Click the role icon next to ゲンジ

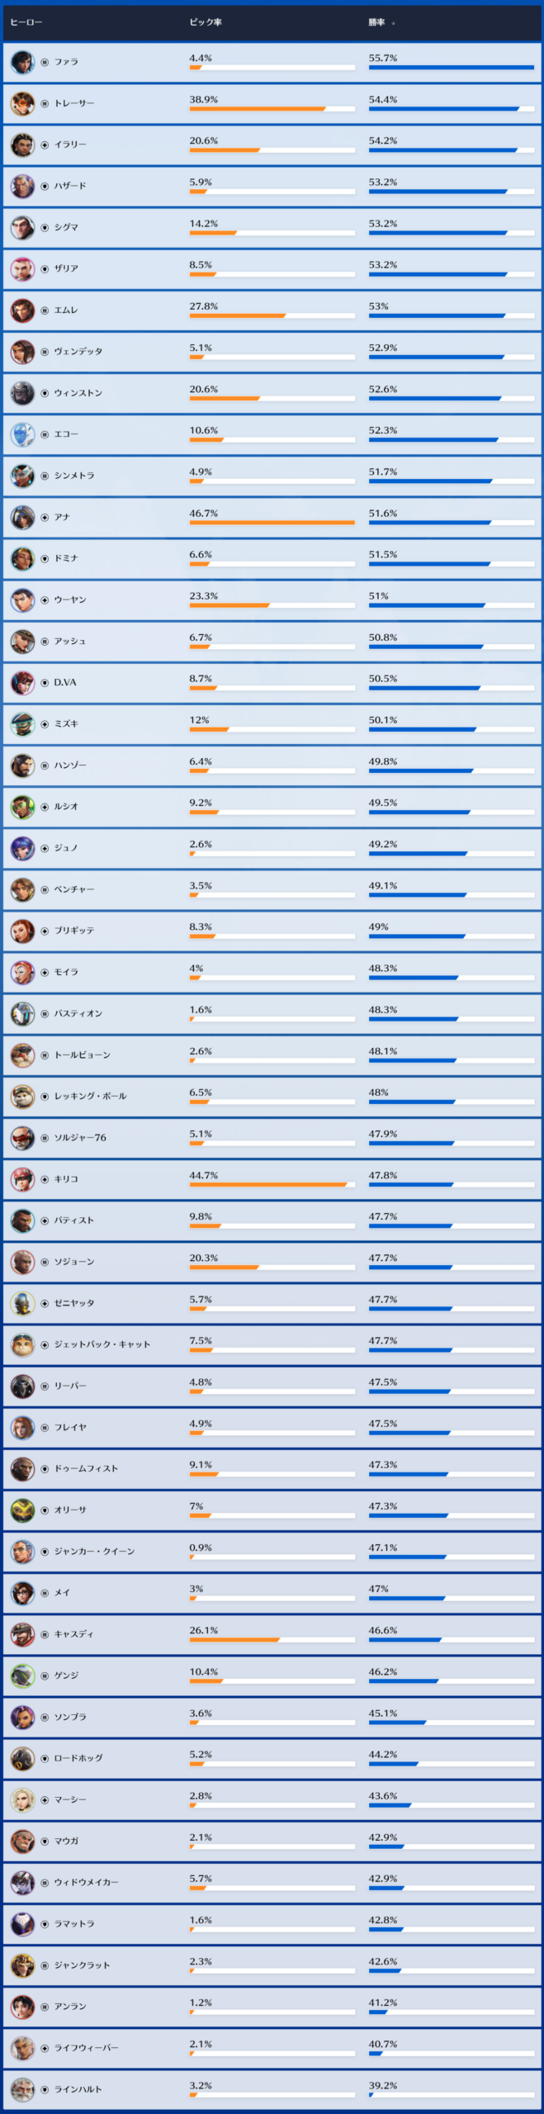pyautogui.click(x=45, y=1676)
